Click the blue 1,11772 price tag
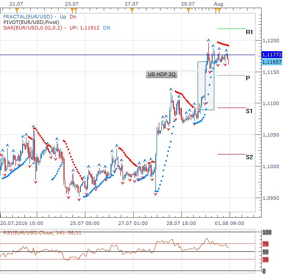The height and width of the screenshot is (274, 286). pyautogui.click(x=271, y=55)
